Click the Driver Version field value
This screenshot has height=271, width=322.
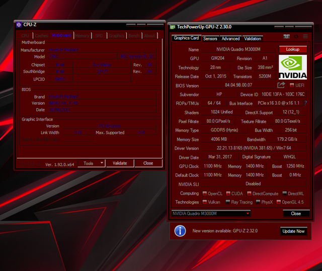click(x=254, y=148)
